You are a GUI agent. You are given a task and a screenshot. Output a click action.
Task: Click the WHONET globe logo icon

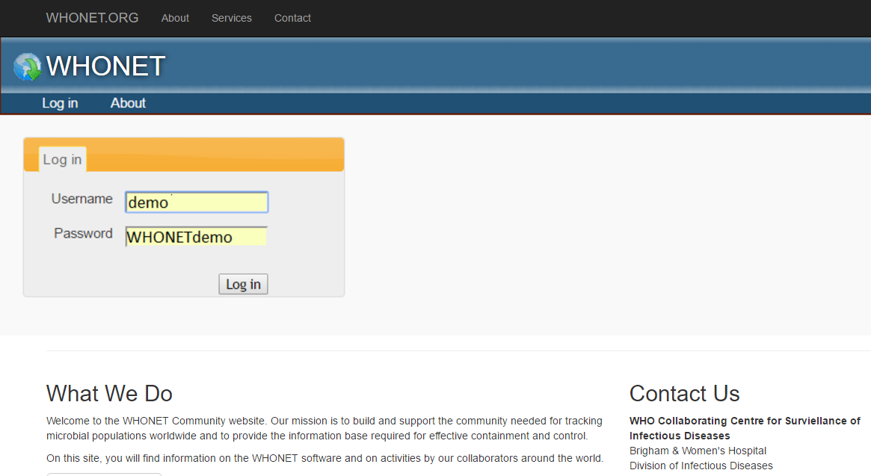(27, 67)
